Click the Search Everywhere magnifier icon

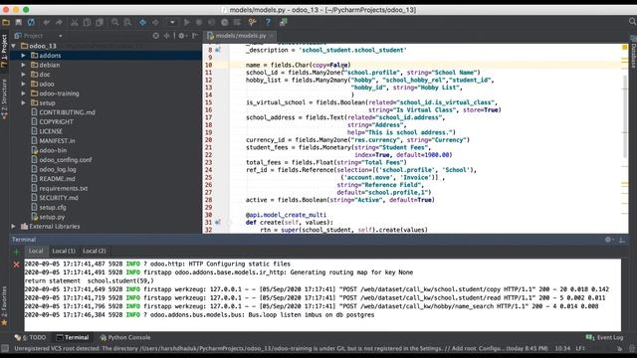pyautogui.click(x=632, y=22)
